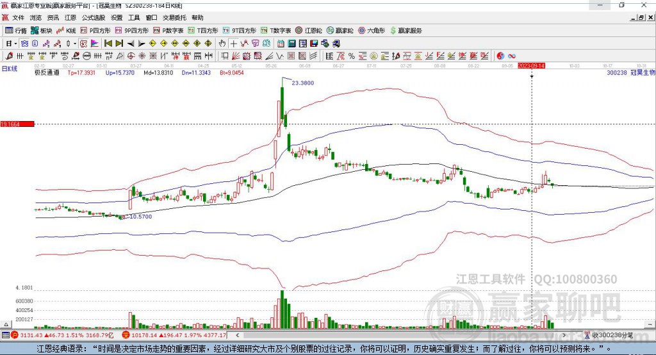The height and width of the screenshot is (355, 656).
Task: Click the first yellow diamond arrow icon
Action: (x=152, y=44)
